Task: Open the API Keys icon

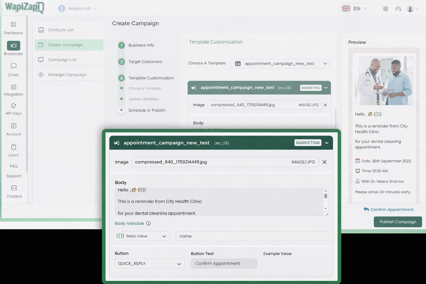Action: click(13, 106)
